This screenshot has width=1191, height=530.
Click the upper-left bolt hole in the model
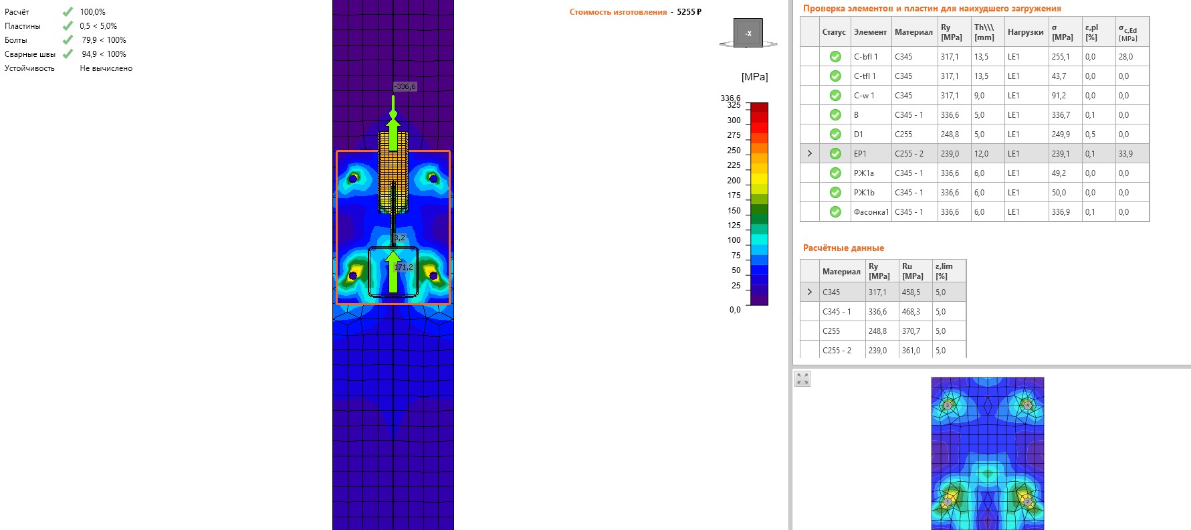(353, 179)
